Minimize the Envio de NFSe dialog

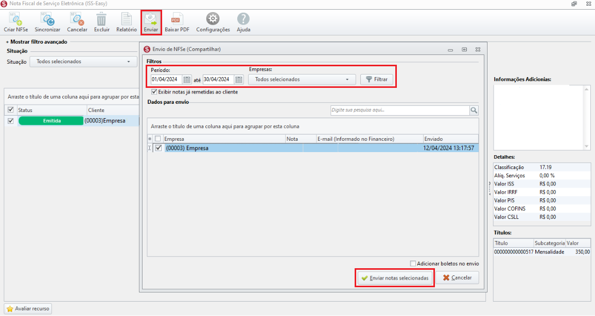450,50
